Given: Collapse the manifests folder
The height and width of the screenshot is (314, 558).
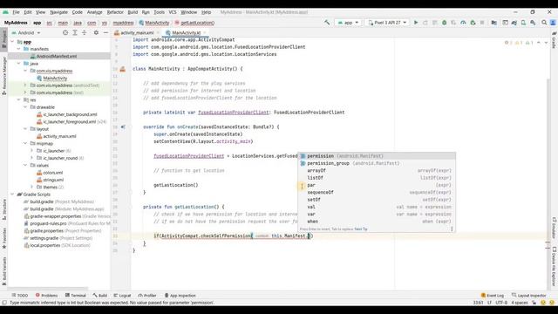Looking at the screenshot, I should pos(19,49).
